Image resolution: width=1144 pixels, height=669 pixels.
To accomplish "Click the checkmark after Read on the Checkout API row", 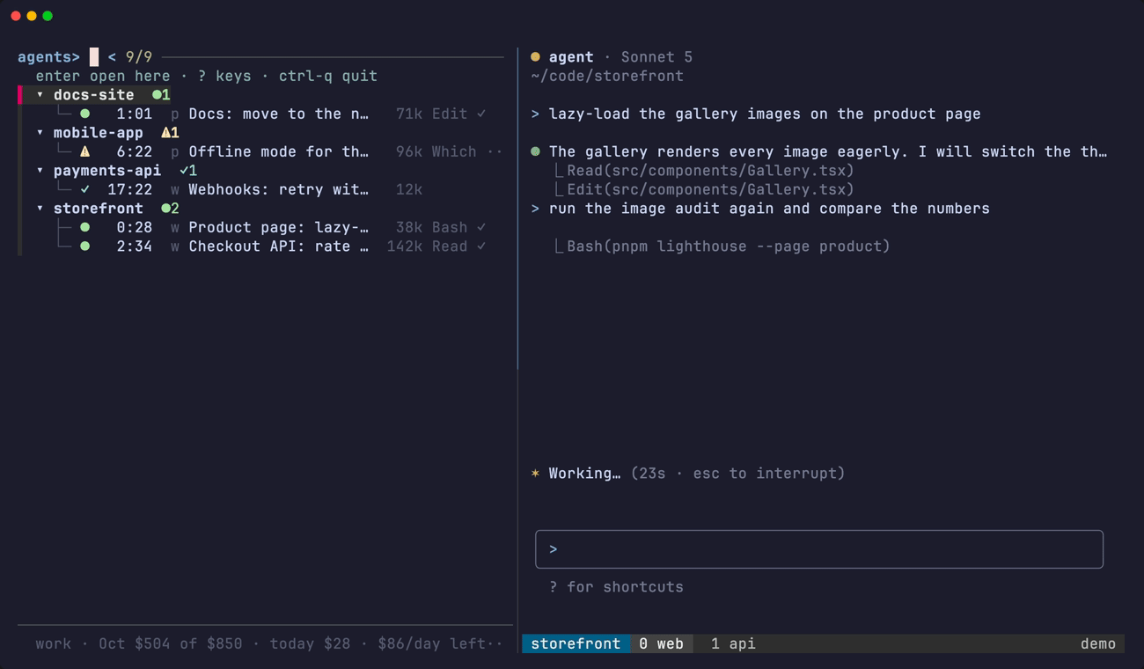I will 481,246.
